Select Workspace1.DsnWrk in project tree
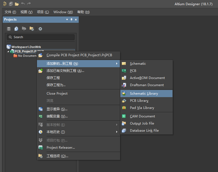 [x=26, y=47]
